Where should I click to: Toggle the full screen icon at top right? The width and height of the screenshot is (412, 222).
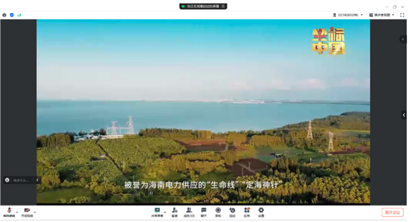402,15
